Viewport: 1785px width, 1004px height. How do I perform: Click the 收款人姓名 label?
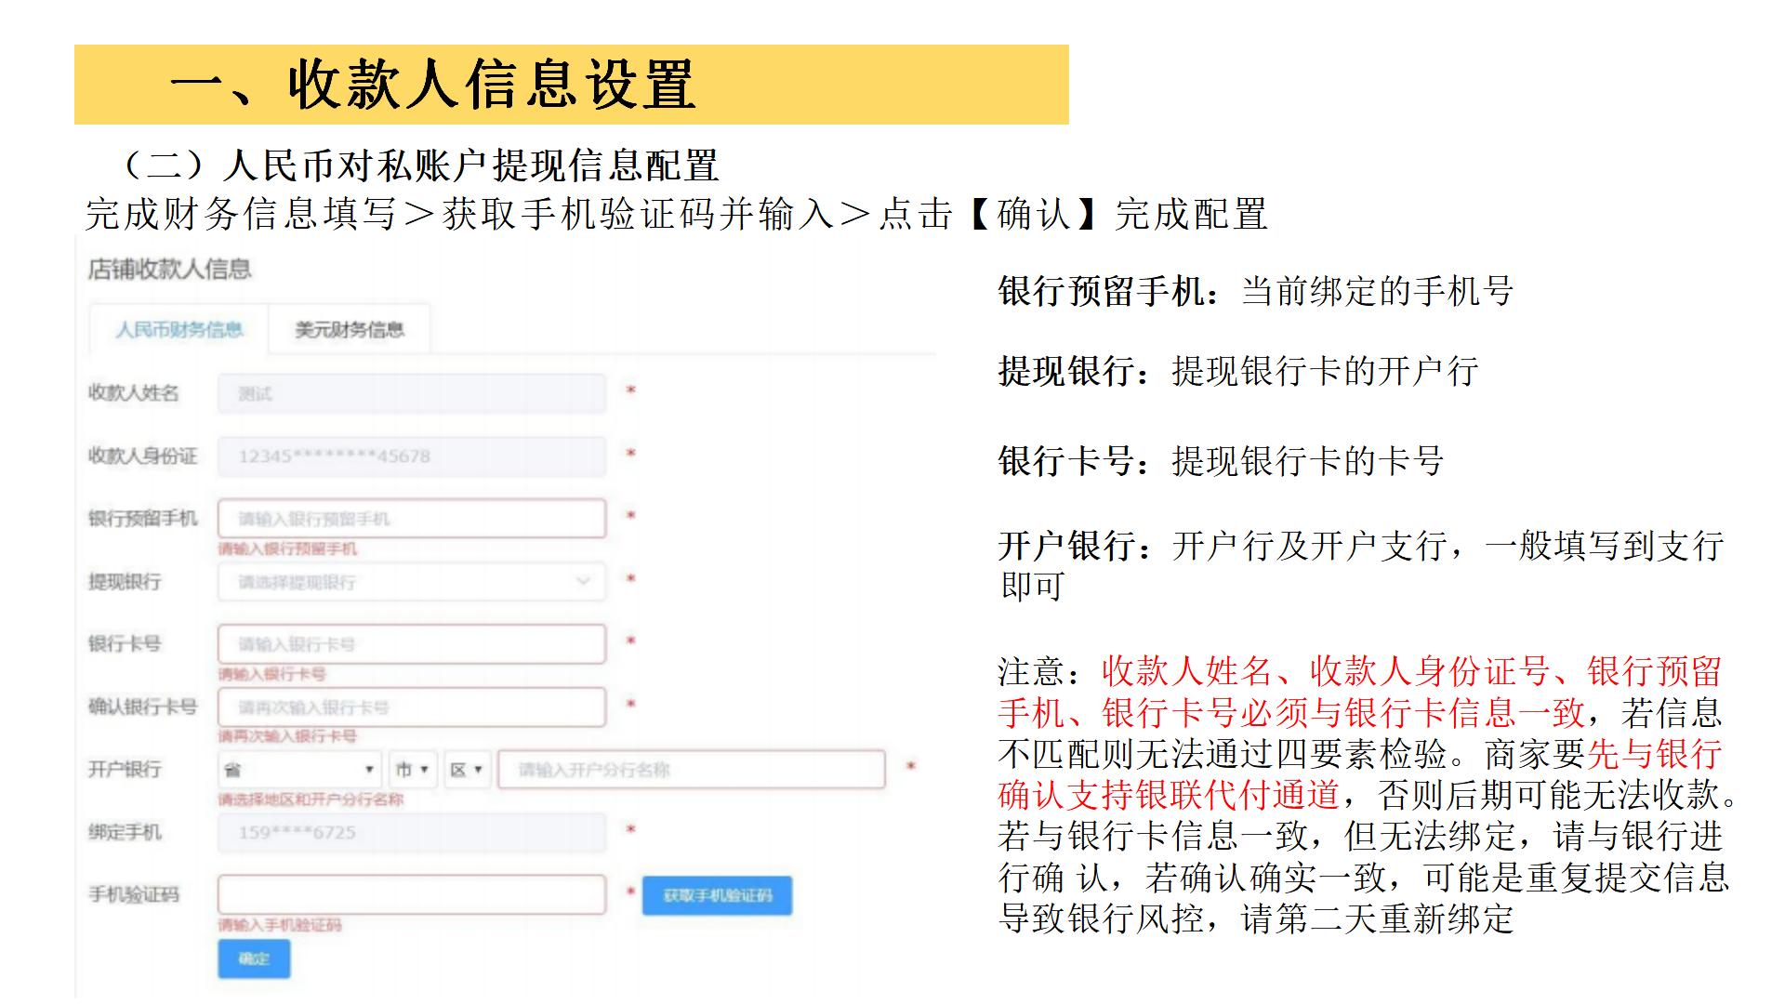[133, 393]
